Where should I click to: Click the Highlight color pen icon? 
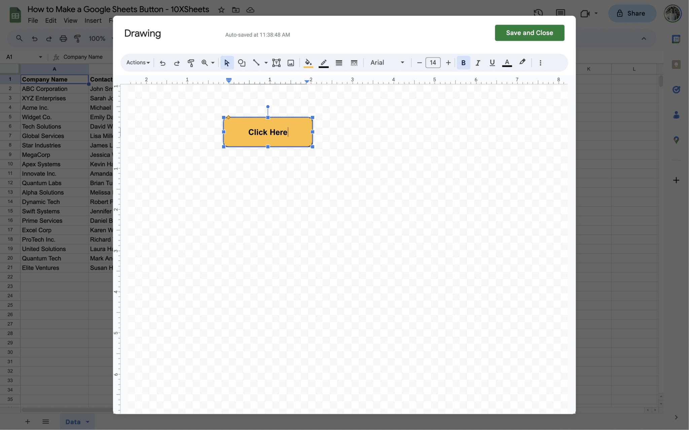(522, 62)
